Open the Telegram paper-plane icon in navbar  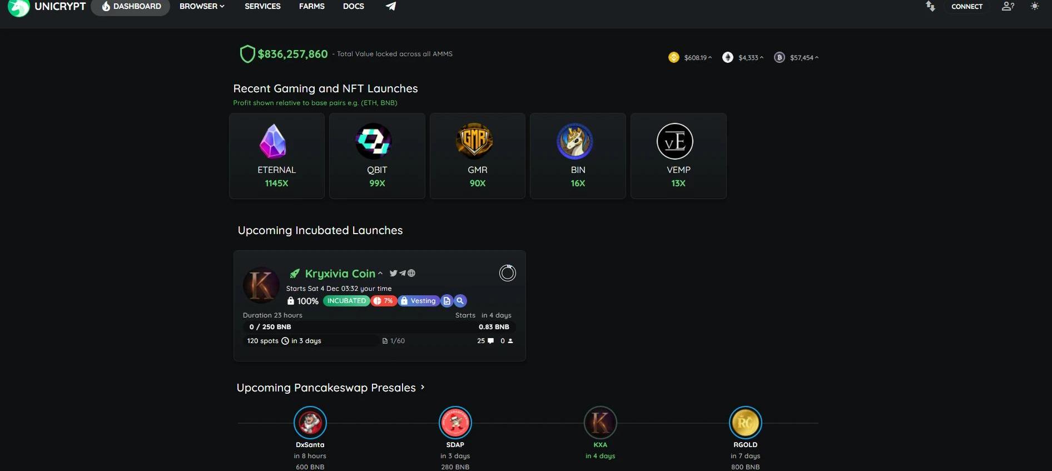tap(391, 6)
